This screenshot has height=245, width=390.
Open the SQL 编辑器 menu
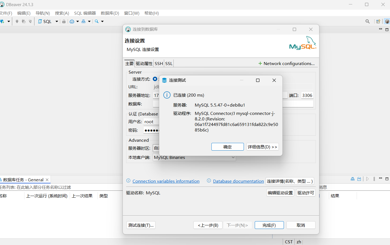[x=85, y=13]
